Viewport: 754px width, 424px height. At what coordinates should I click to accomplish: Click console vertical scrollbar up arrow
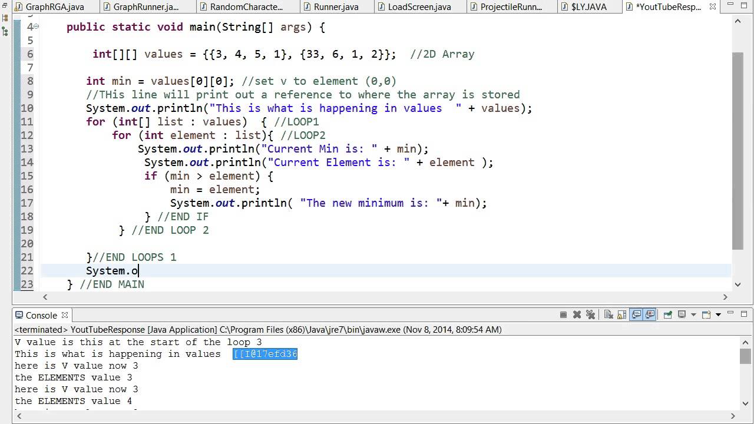[x=746, y=343]
